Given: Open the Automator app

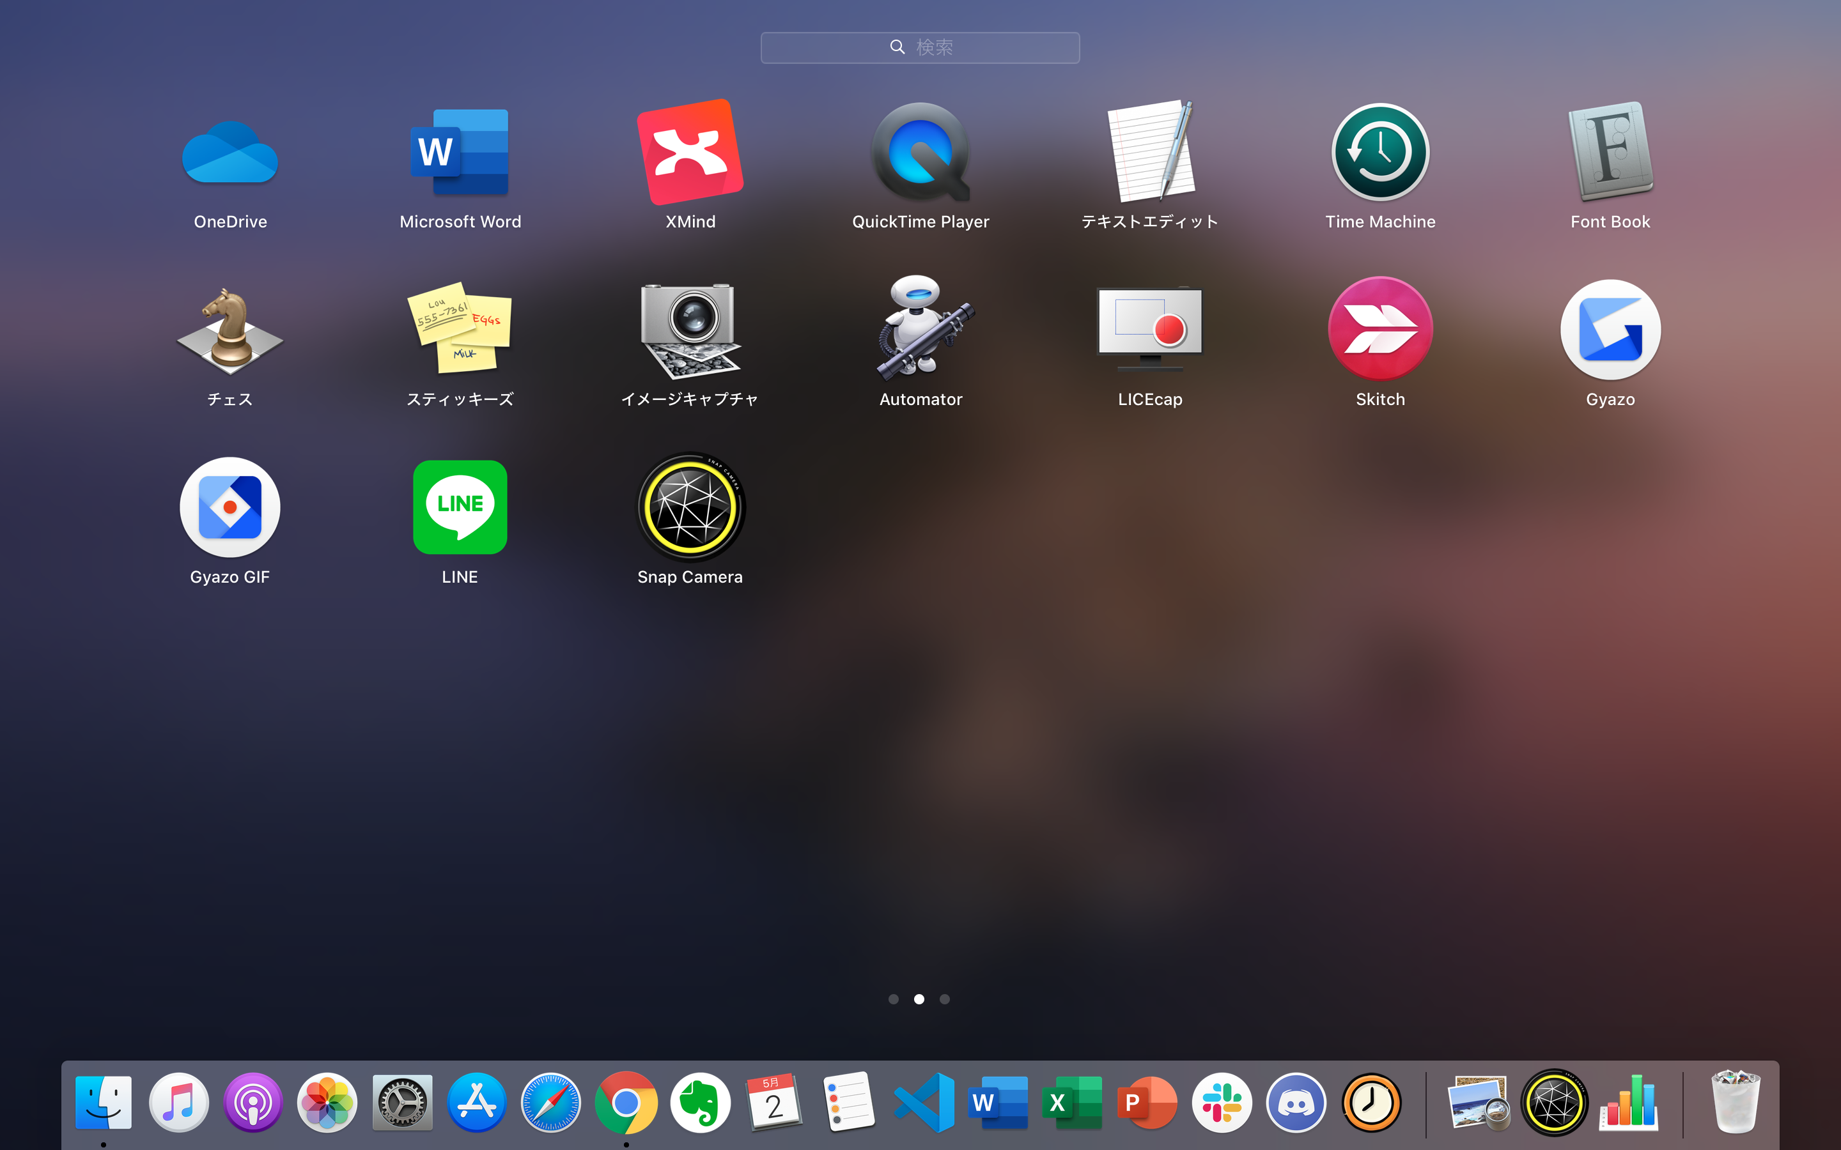Looking at the screenshot, I should [x=920, y=328].
